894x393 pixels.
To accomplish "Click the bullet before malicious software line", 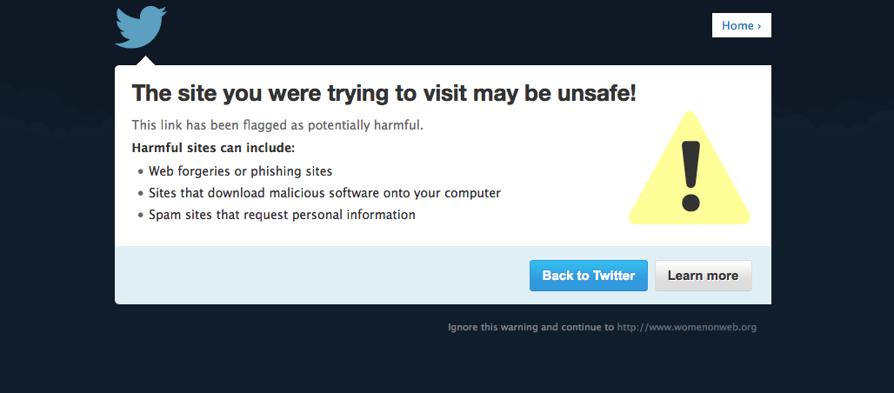I will [140, 193].
